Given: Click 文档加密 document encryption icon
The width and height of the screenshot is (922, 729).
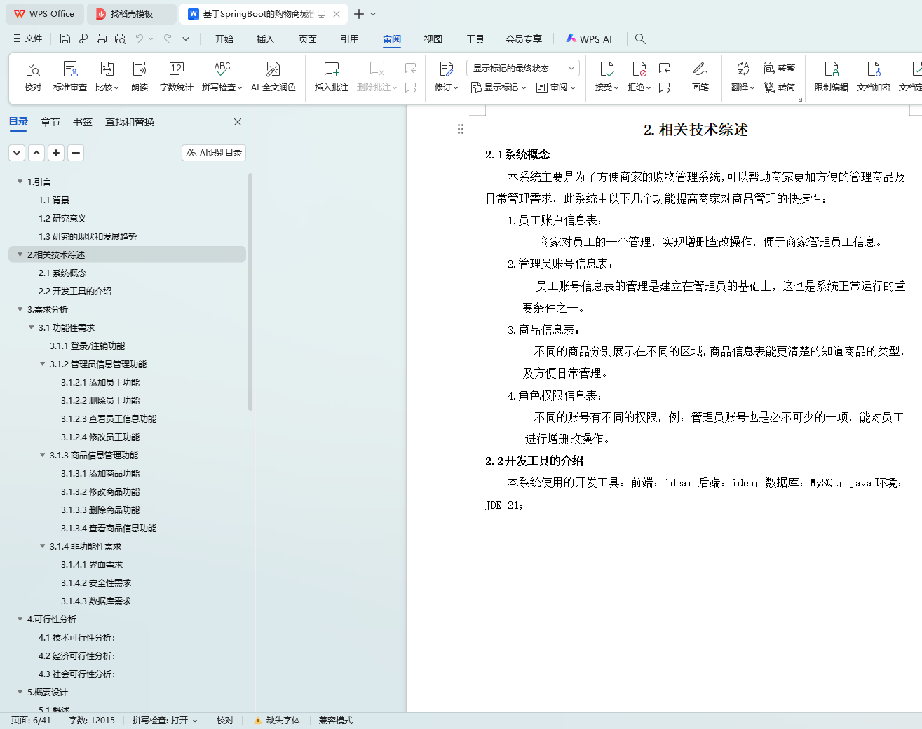Looking at the screenshot, I should tap(874, 76).
